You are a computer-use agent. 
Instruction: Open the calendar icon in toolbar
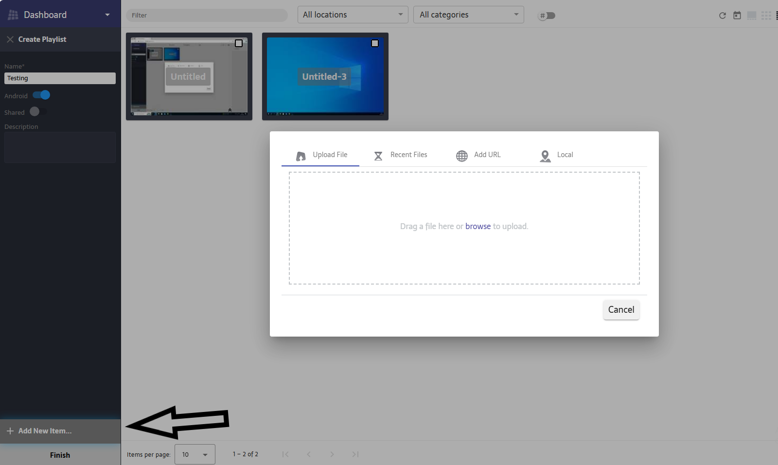(737, 16)
